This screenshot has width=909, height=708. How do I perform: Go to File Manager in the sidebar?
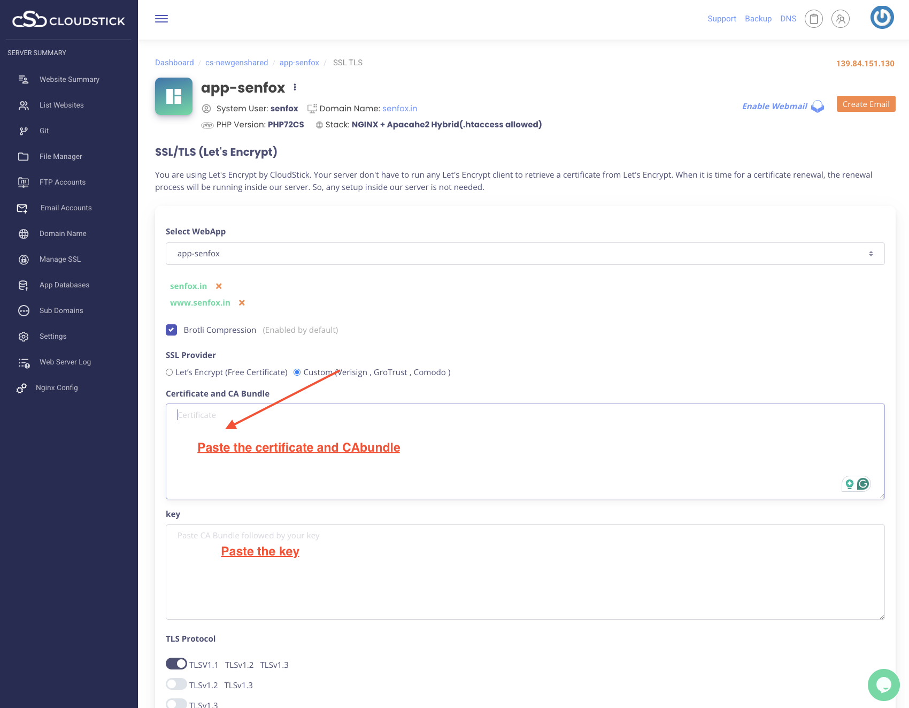(x=60, y=157)
